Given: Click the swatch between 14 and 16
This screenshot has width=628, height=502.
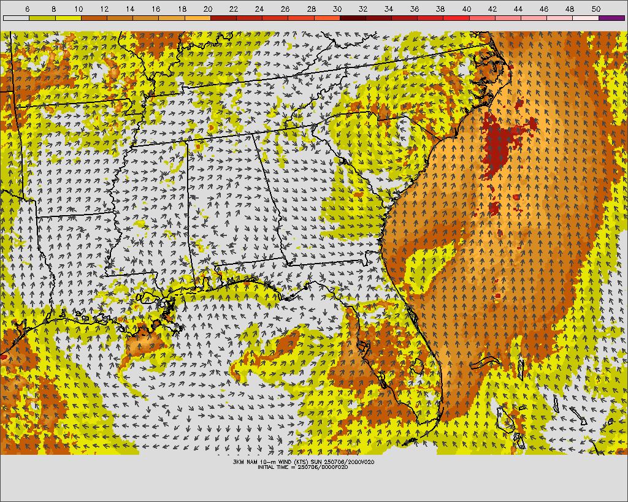Looking at the screenshot, I should [x=146, y=18].
